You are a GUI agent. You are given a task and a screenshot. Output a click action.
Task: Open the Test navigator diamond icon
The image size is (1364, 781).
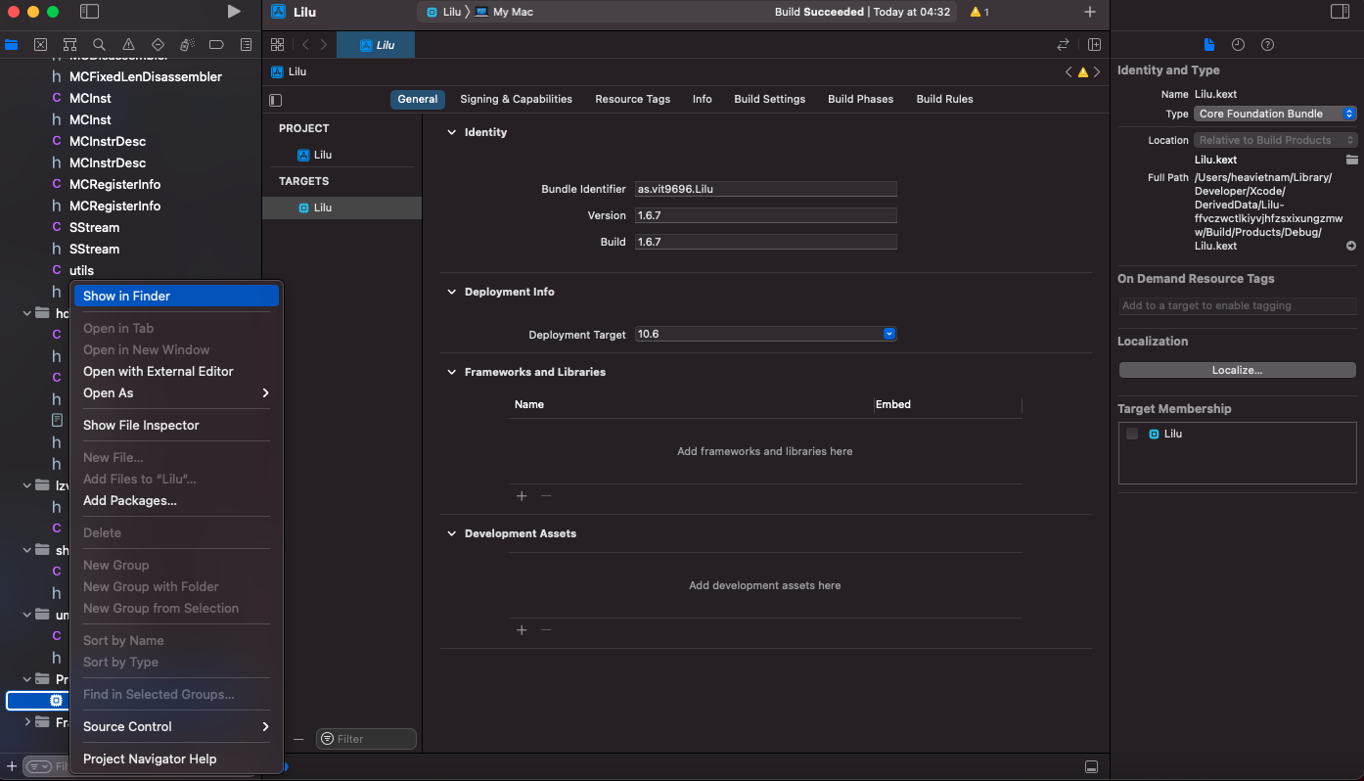pyautogui.click(x=158, y=45)
